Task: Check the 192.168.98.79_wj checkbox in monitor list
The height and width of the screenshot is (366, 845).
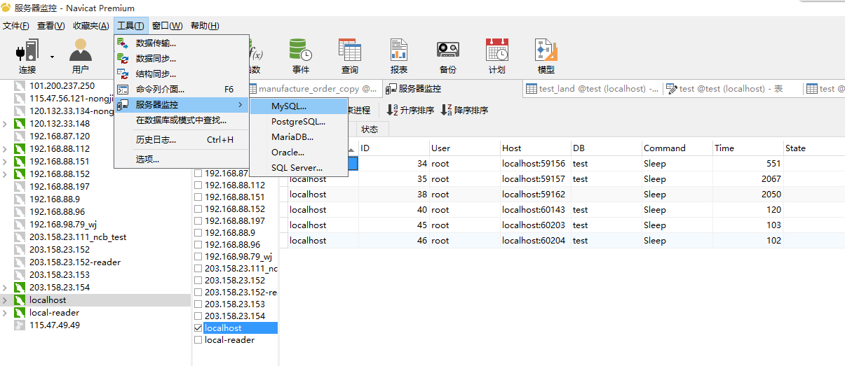Action: [x=198, y=257]
